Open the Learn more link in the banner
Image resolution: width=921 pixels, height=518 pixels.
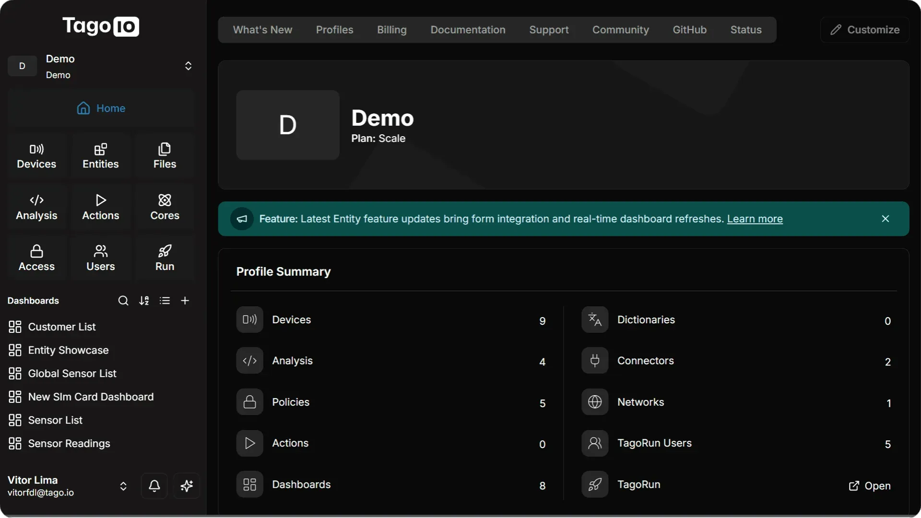click(x=755, y=219)
